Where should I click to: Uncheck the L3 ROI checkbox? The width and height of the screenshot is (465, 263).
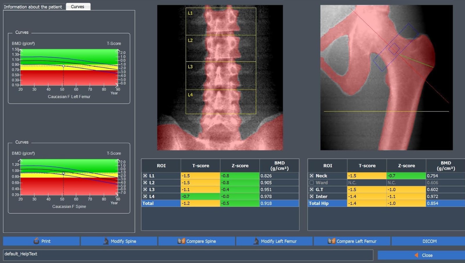[x=145, y=189]
